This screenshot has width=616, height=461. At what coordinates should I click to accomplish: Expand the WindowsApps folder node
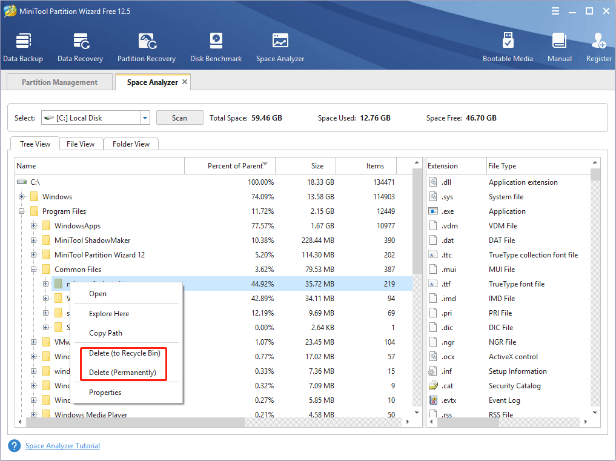pyautogui.click(x=34, y=225)
